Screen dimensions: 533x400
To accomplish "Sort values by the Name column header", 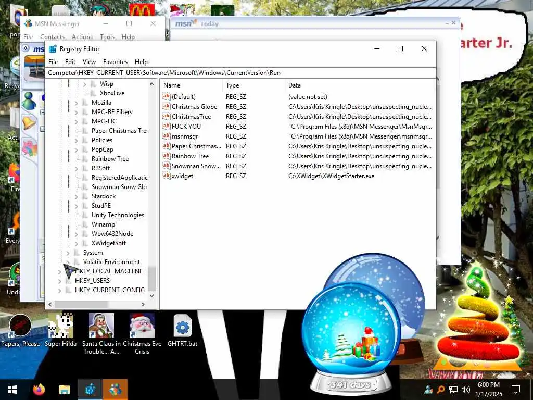I will coord(192,85).
